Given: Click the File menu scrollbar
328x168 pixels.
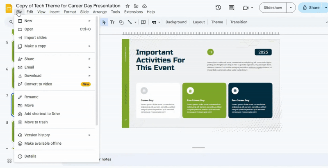Looking at the screenshot, I should click(97, 74).
